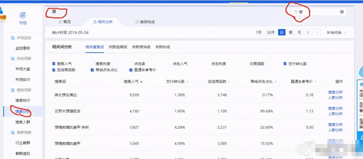This screenshot has width=363, height=159.
Task: Collapse the 搜索洞察 sidebar group
Action: tap(21, 90)
